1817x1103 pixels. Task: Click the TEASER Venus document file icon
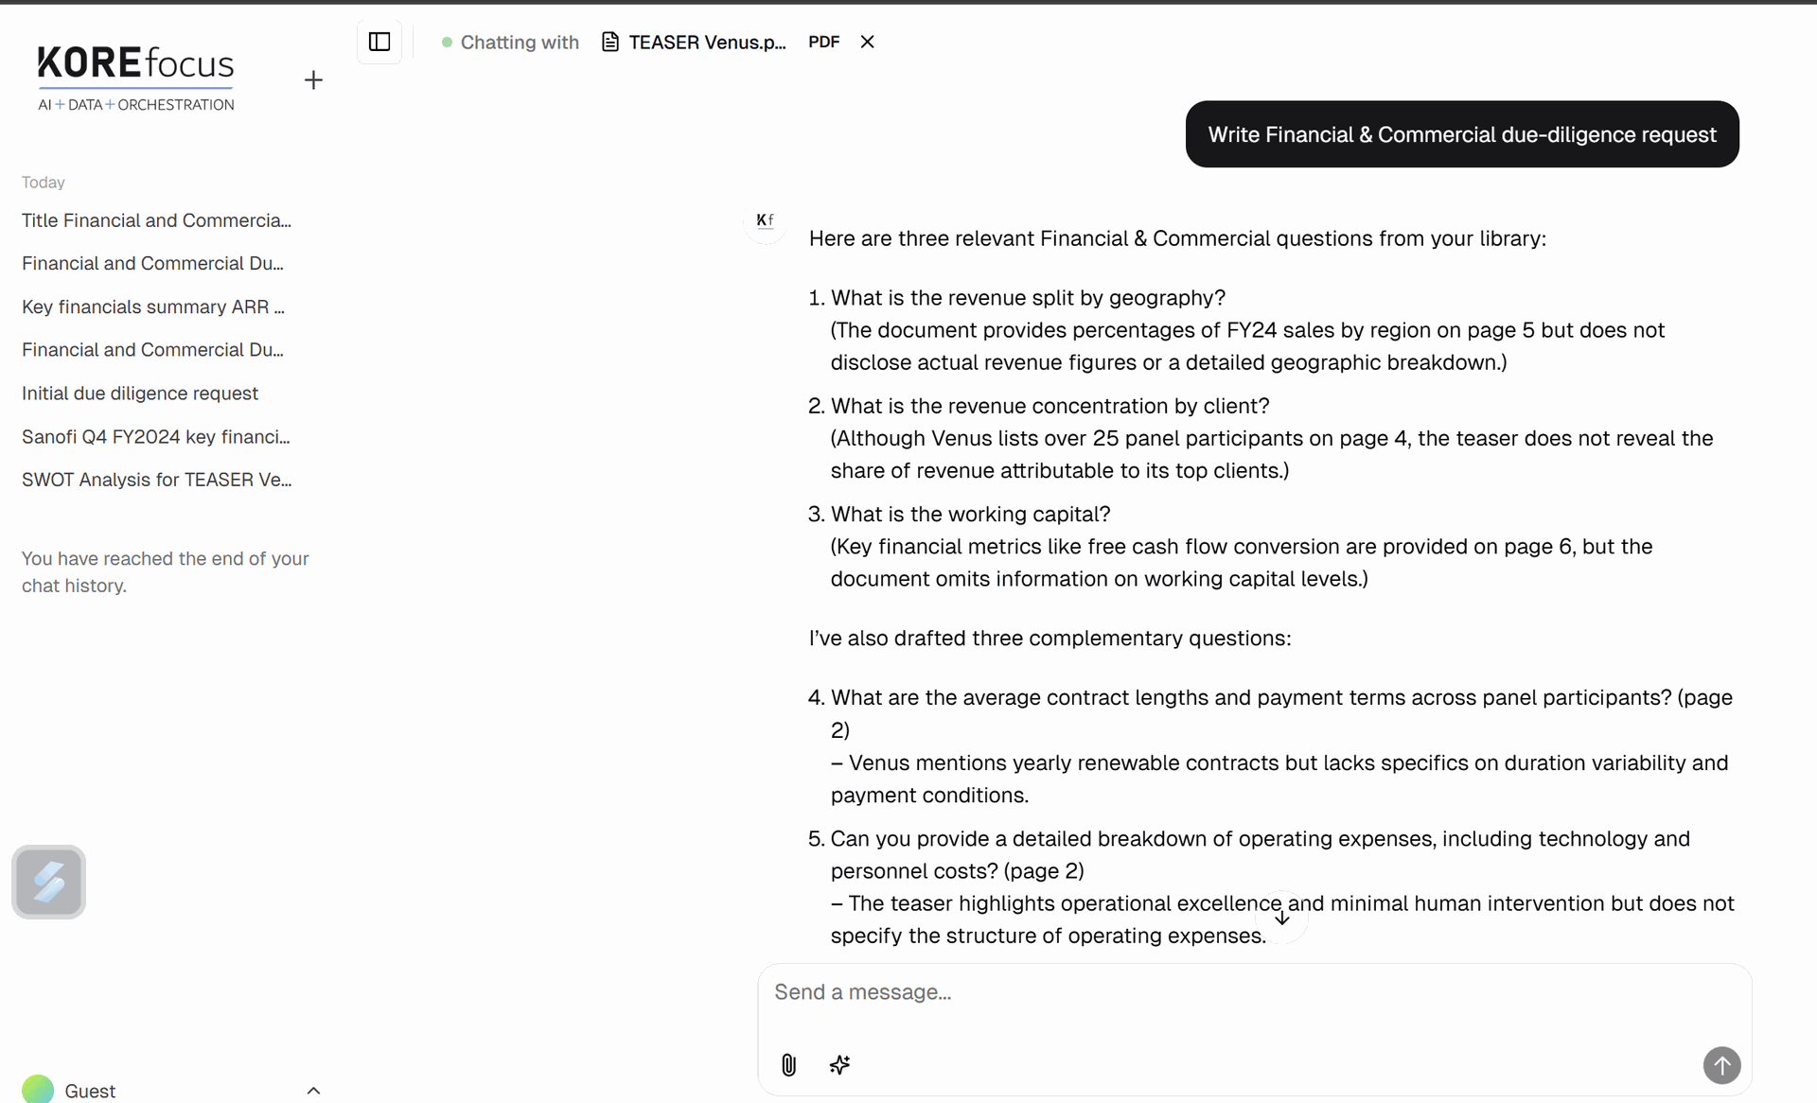(610, 43)
